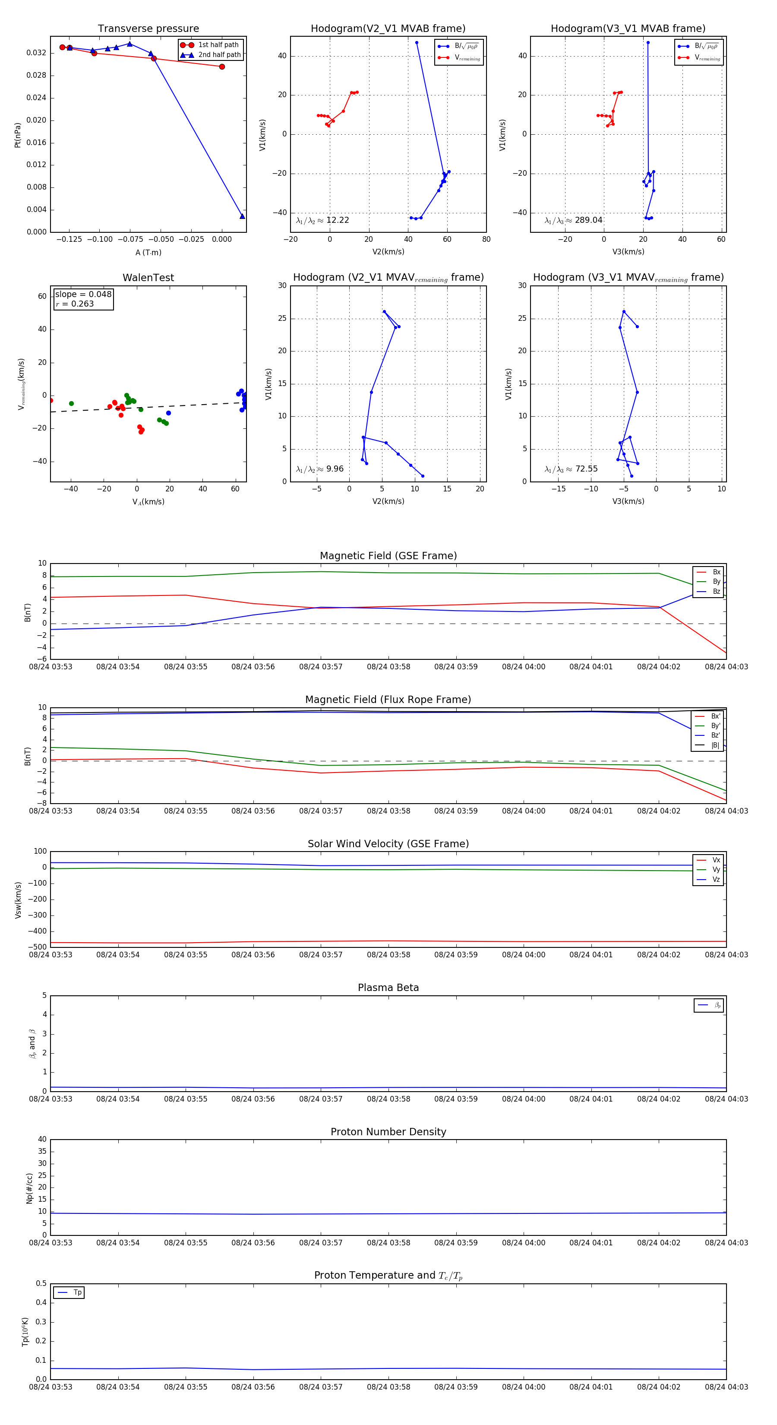Click the 'slope = 0.048' annotation
The width and height of the screenshot is (777, 1425).
[x=83, y=294]
